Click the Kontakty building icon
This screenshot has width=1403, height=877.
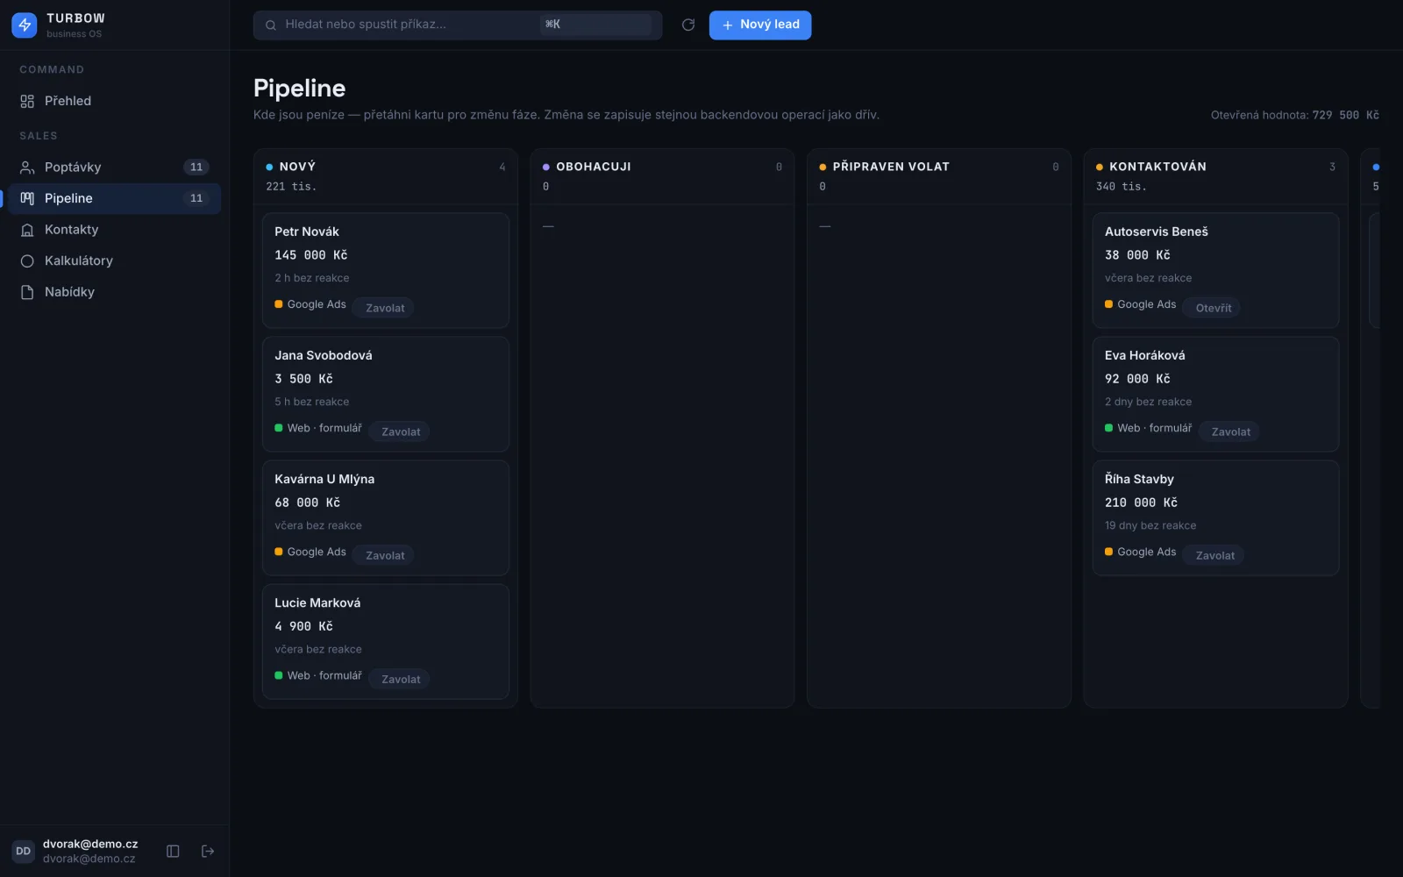(x=27, y=230)
